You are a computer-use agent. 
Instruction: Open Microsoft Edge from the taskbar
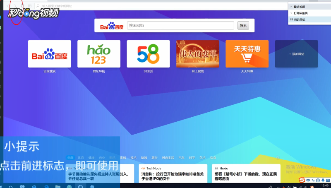pyautogui.click(x=46, y=187)
